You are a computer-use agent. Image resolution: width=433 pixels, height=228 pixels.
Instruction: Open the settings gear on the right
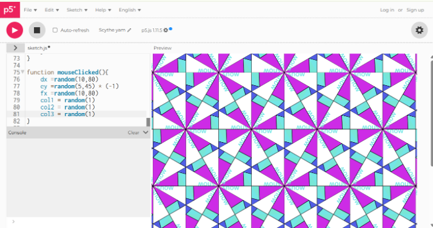pyautogui.click(x=419, y=30)
